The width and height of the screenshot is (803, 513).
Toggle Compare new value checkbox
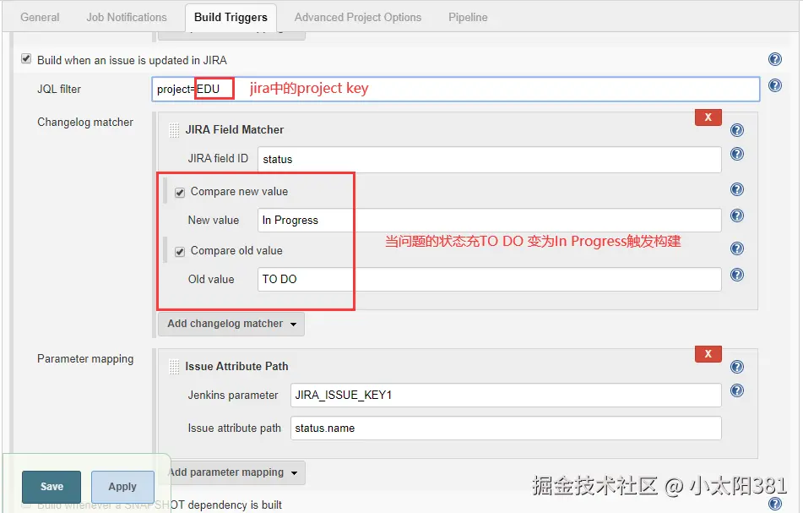click(180, 193)
